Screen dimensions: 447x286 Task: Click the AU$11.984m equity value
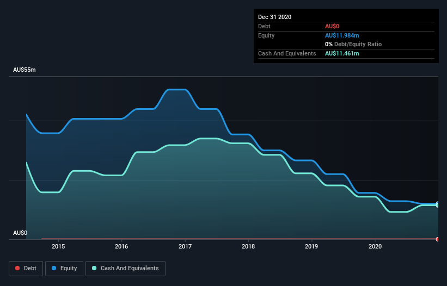pyautogui.click(x=342, y=35)
